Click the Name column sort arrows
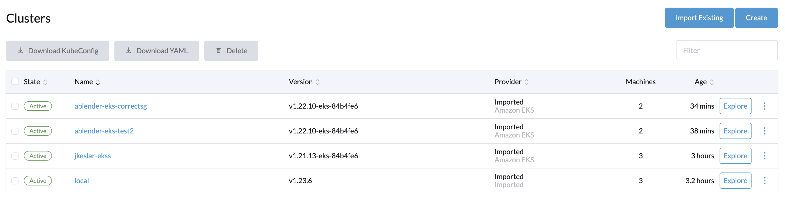The height and width of the screenshot is (206, 785). pos(98,82)
